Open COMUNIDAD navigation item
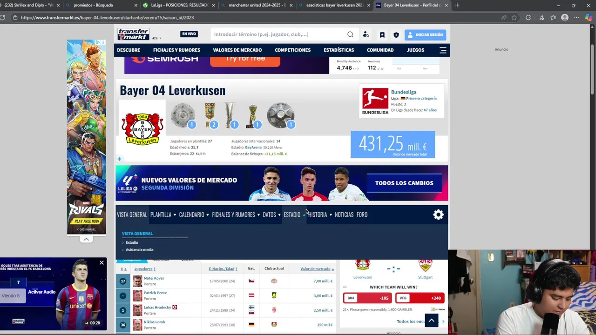The width and height of the screenshot is (596, 335). [x=380, y=50]
